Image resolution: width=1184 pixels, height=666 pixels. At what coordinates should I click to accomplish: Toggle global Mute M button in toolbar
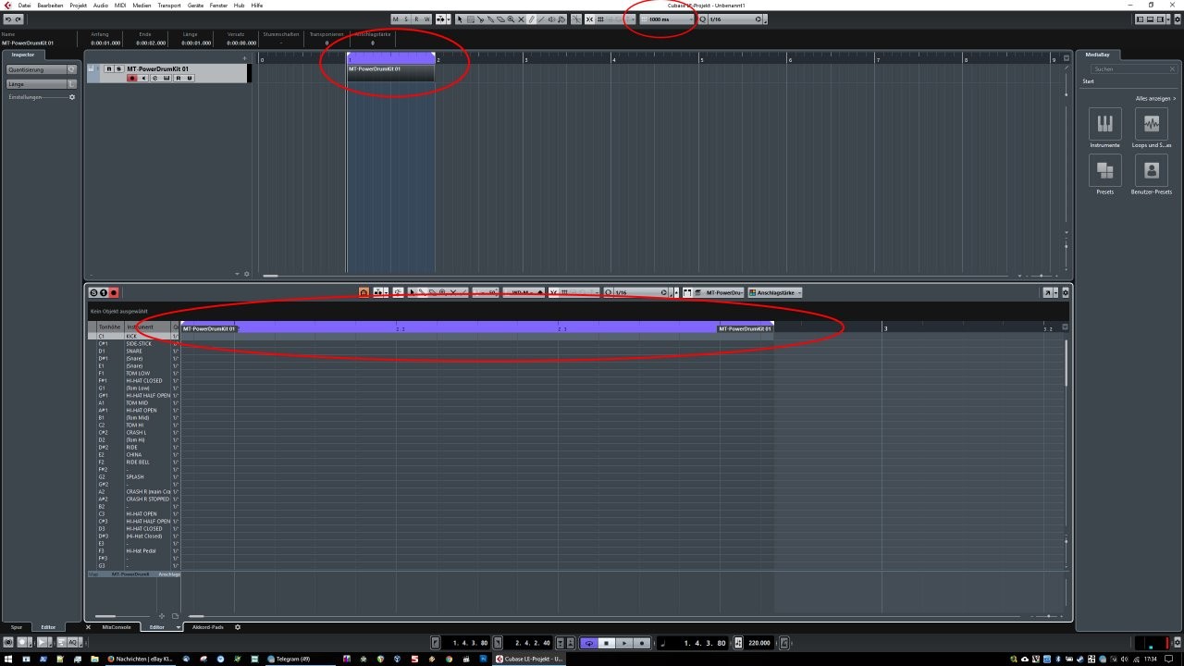coord(395,19)
